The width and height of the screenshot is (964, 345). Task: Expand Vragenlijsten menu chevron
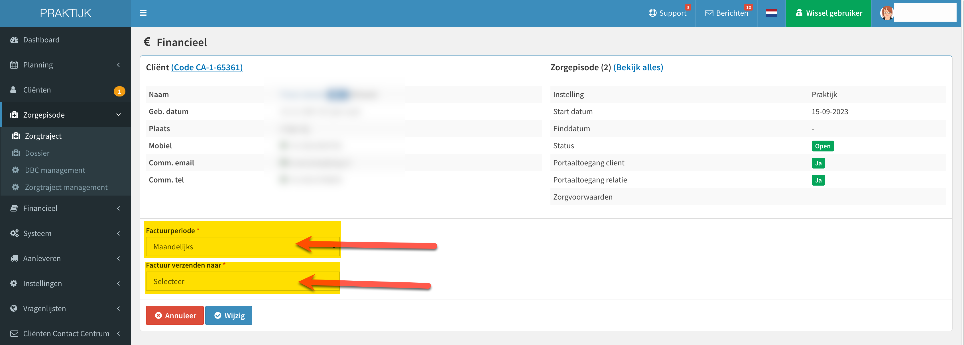pyautogui.click(x=119, y=308)
